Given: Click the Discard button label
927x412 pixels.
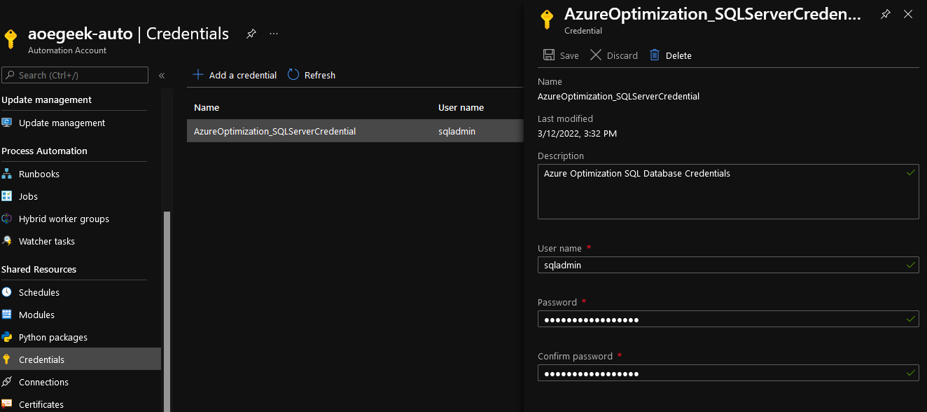Looking at the screenshot, I should (x=622, y=55).
